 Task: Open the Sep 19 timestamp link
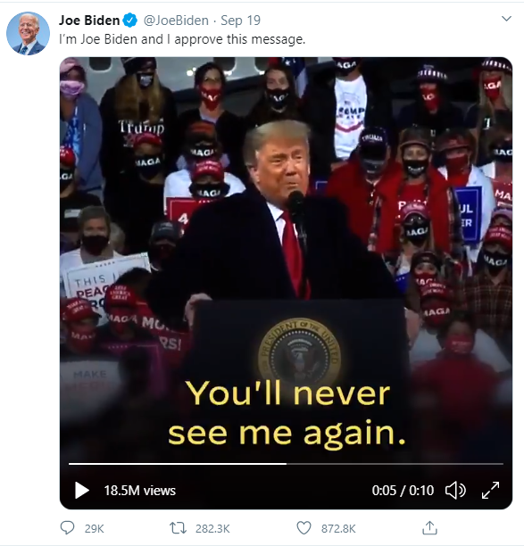[x=240, y=21]
